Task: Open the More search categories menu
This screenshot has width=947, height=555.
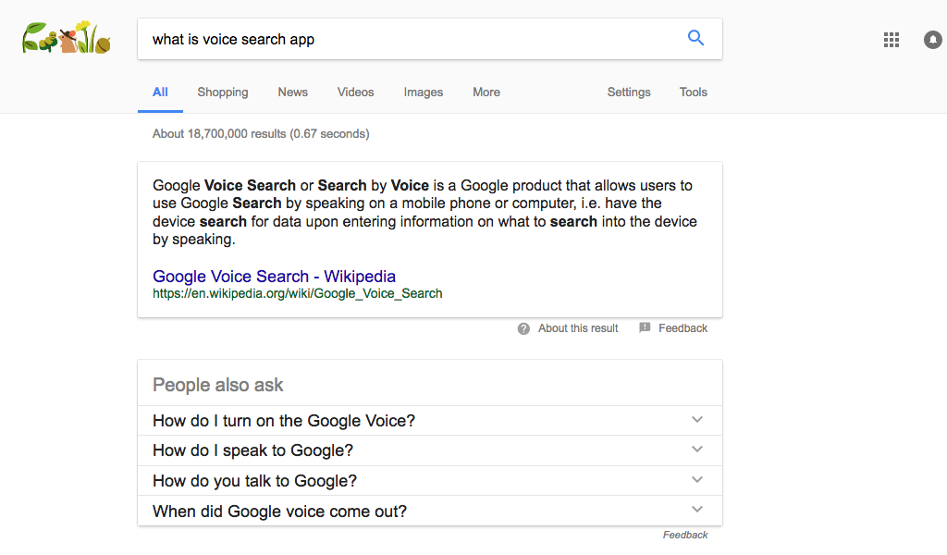Action: [x=486, y=92]
